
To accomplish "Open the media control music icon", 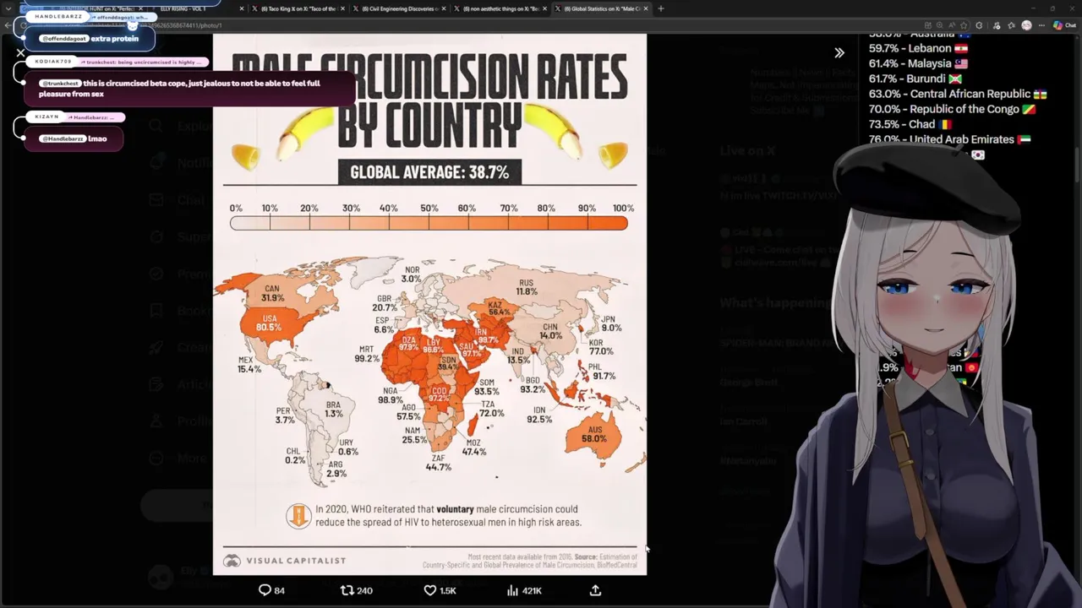I will pyautogui.click(x=997, y=25).
